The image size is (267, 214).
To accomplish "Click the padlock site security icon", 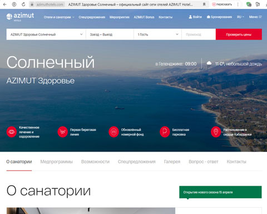I will [32, 4].
